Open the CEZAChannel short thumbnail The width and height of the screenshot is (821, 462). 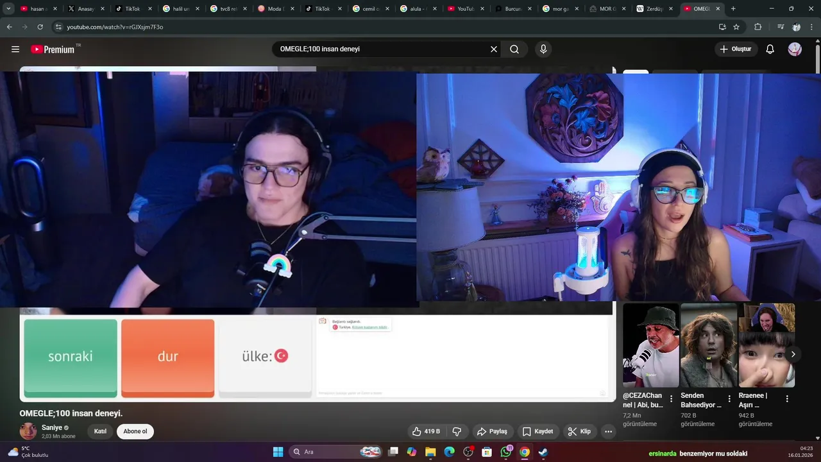651,345
